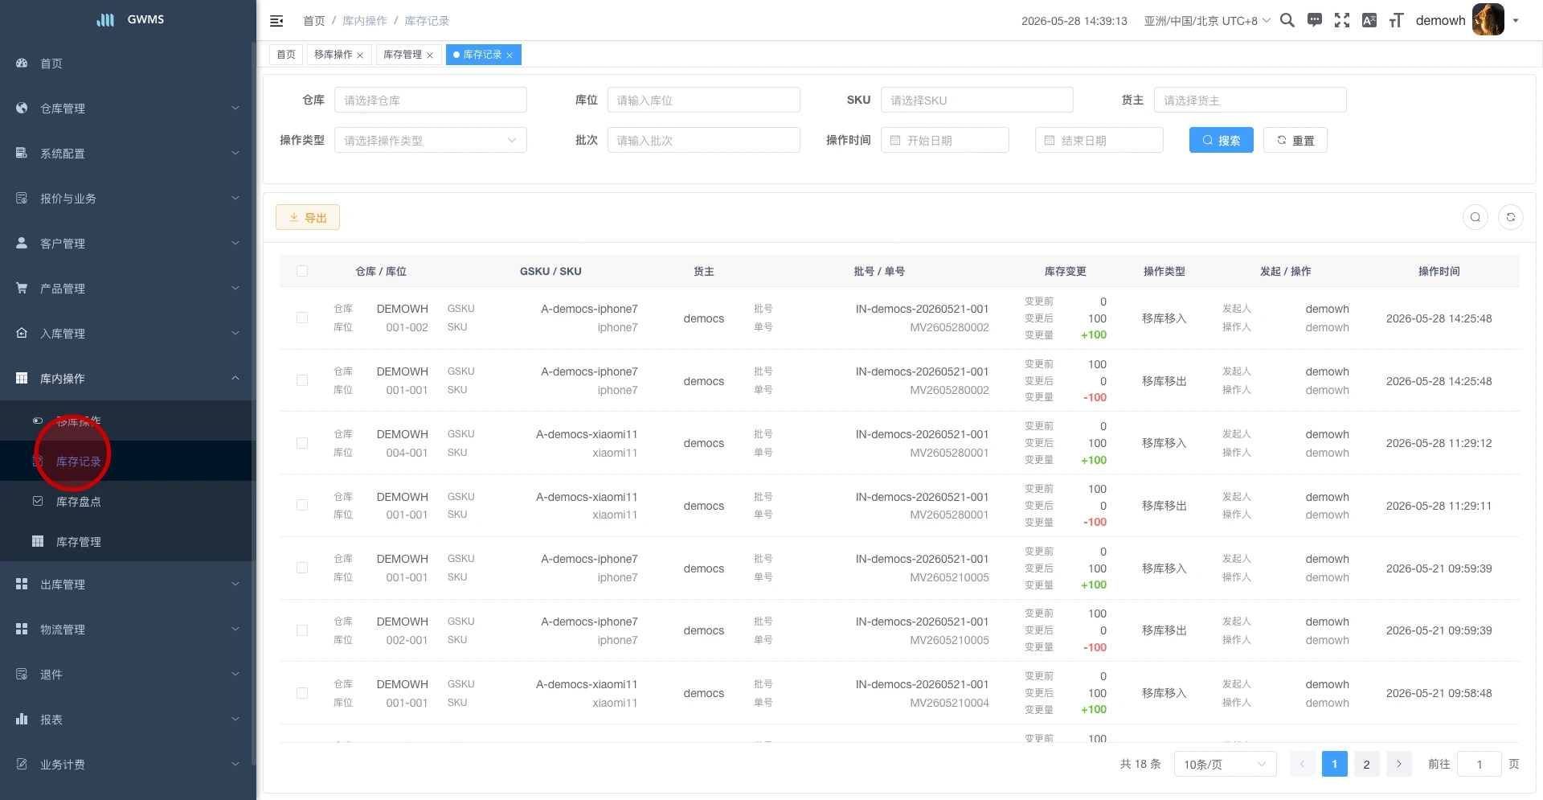Click the 搜索 button
1543x800 pixels.
click(x=1222, y=140)
